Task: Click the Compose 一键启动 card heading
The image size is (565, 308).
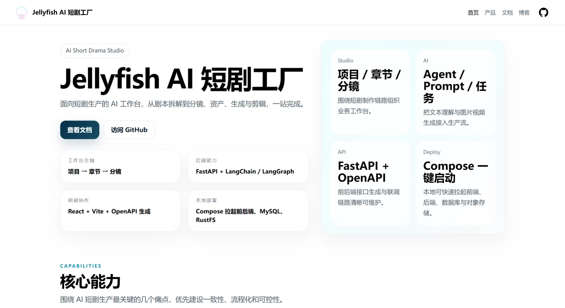Action: [x=456, y=172]
